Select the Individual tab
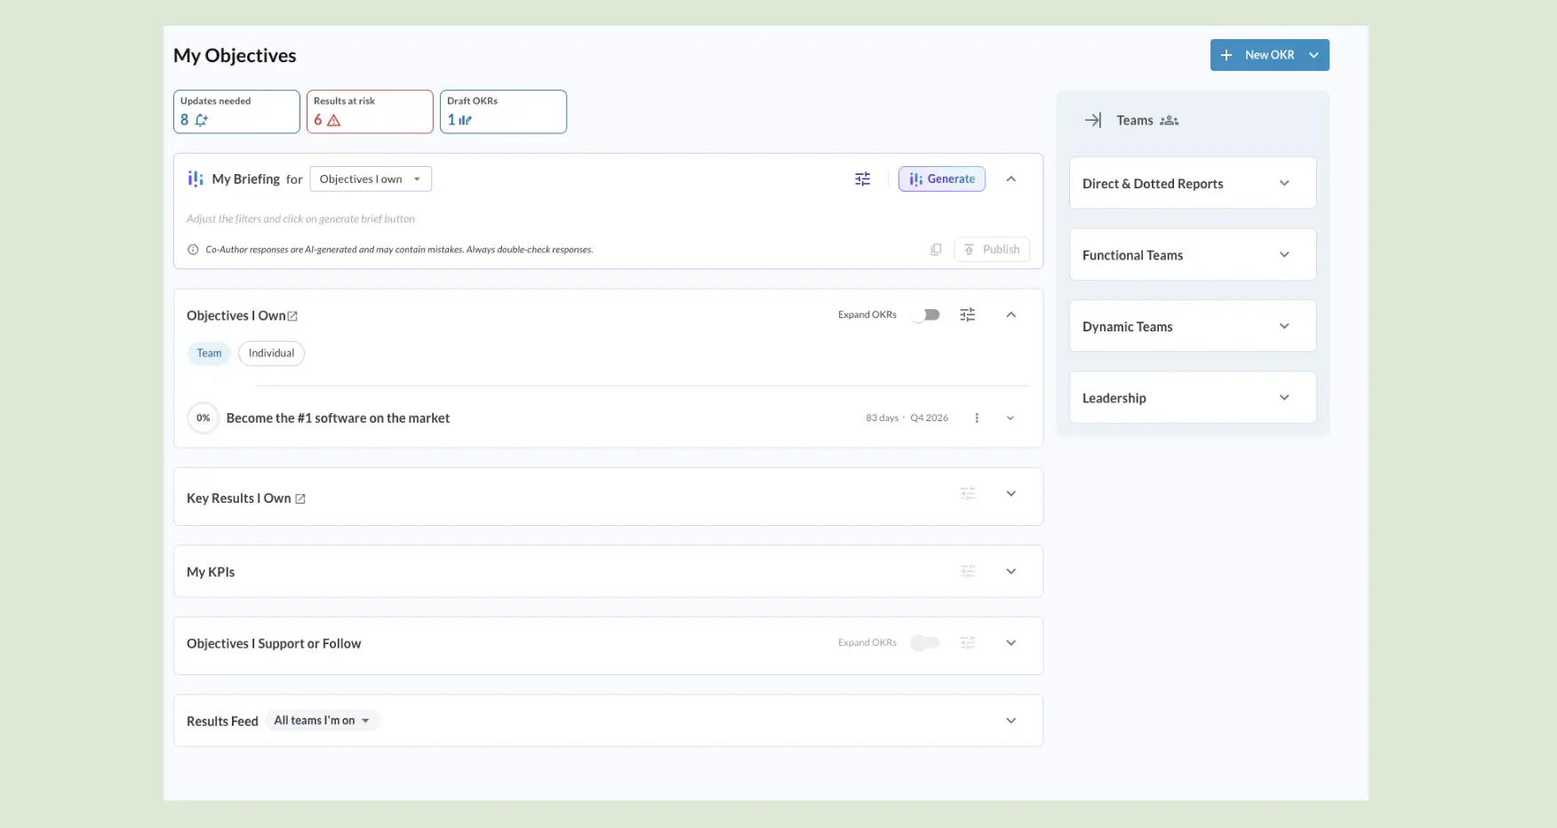This screenshot has height=828, width=1557. 271,354
